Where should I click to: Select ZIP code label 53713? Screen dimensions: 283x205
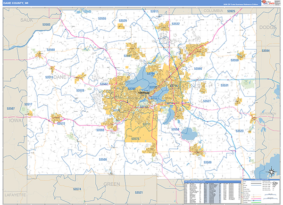[x=144, y=107]
